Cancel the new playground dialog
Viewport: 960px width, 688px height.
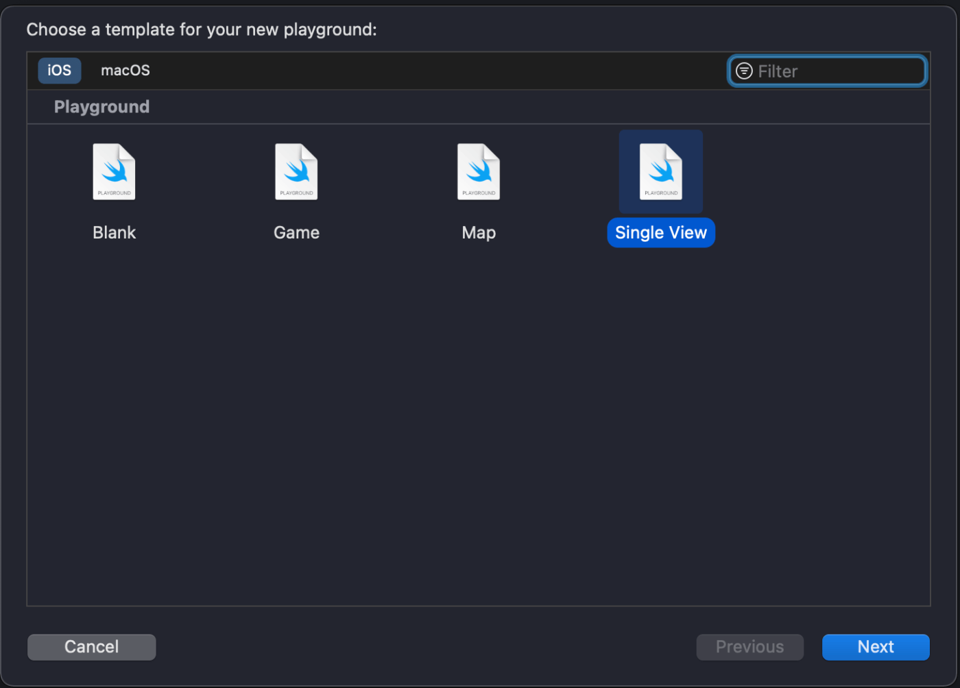92,647
